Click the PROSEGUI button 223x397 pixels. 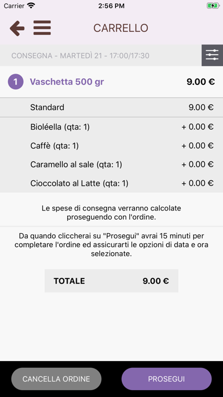(167, 379)
